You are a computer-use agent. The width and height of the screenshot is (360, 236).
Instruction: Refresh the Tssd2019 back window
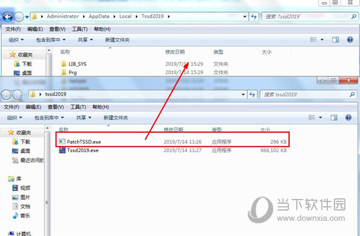tap(254, 16)
